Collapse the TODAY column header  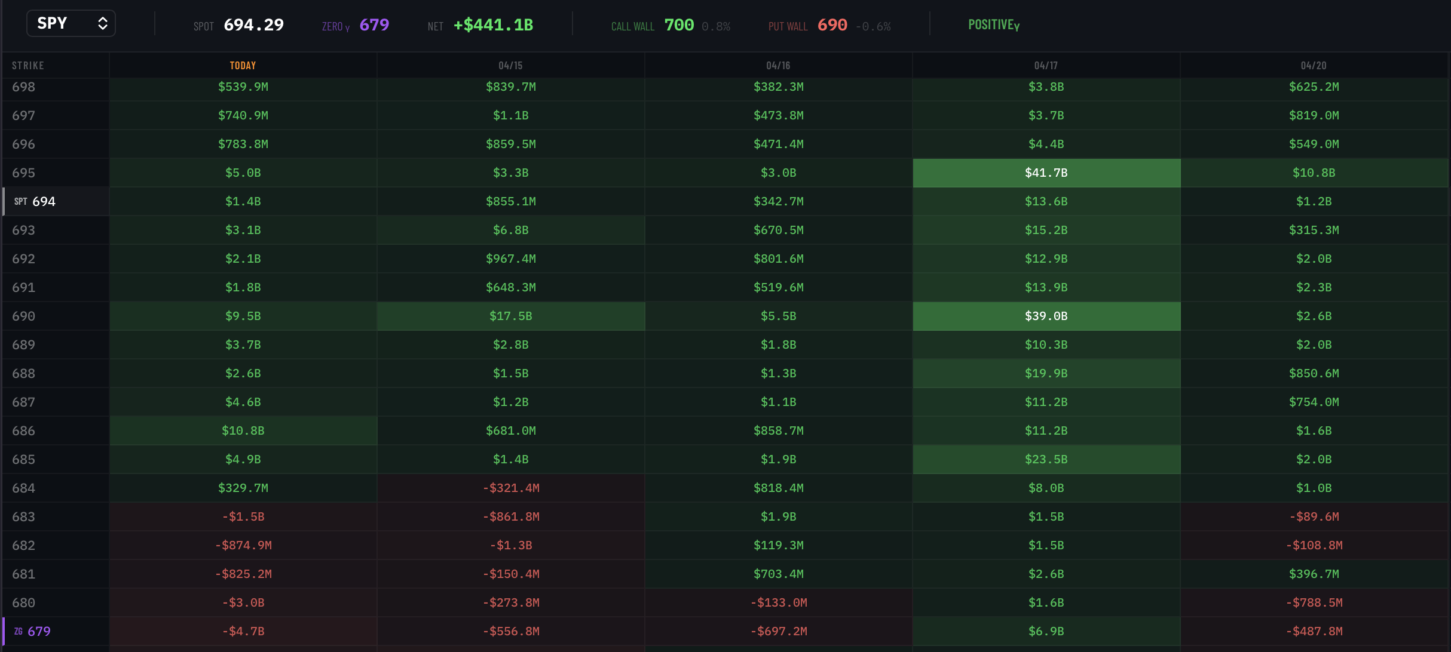coord(243,66)
